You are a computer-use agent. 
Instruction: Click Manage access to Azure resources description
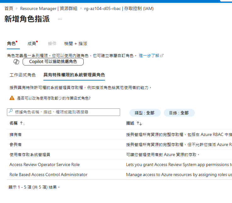(x=179, y=175)
